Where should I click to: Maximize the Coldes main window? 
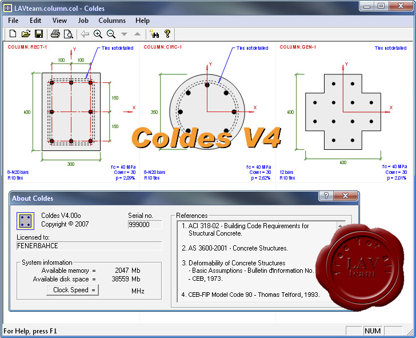pyautogui.click(x=381, y=6)
